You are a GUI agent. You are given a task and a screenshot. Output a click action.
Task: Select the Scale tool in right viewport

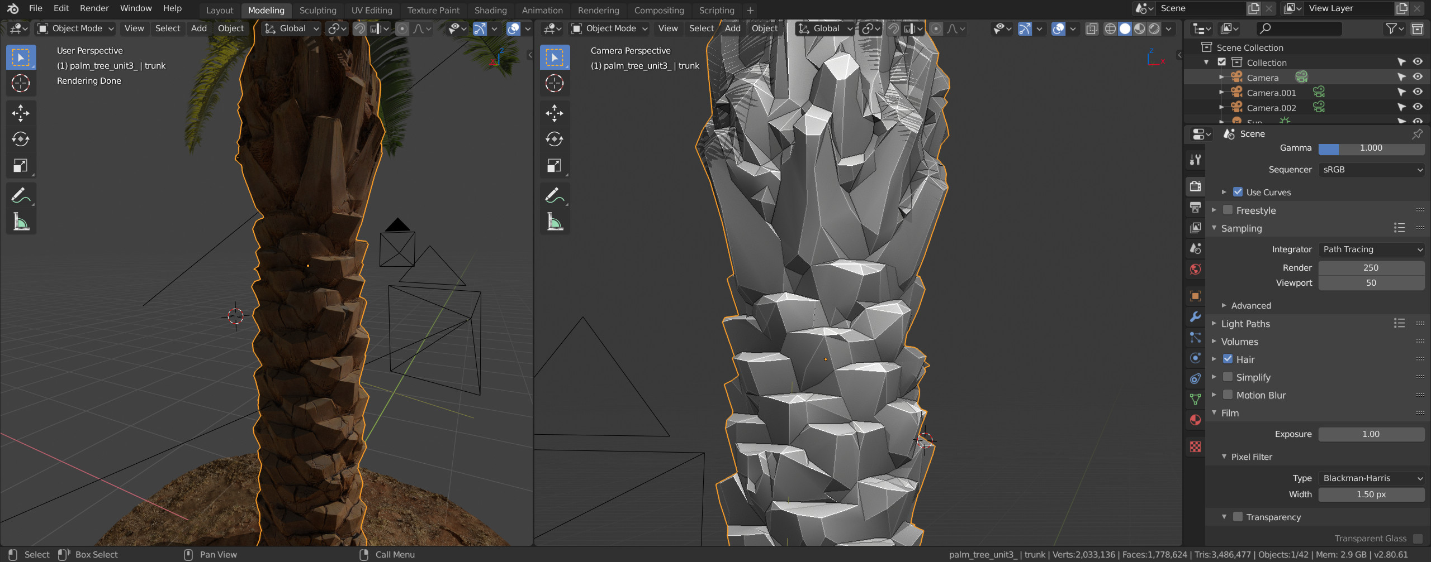pyautogui.click(x=555, y=166)
